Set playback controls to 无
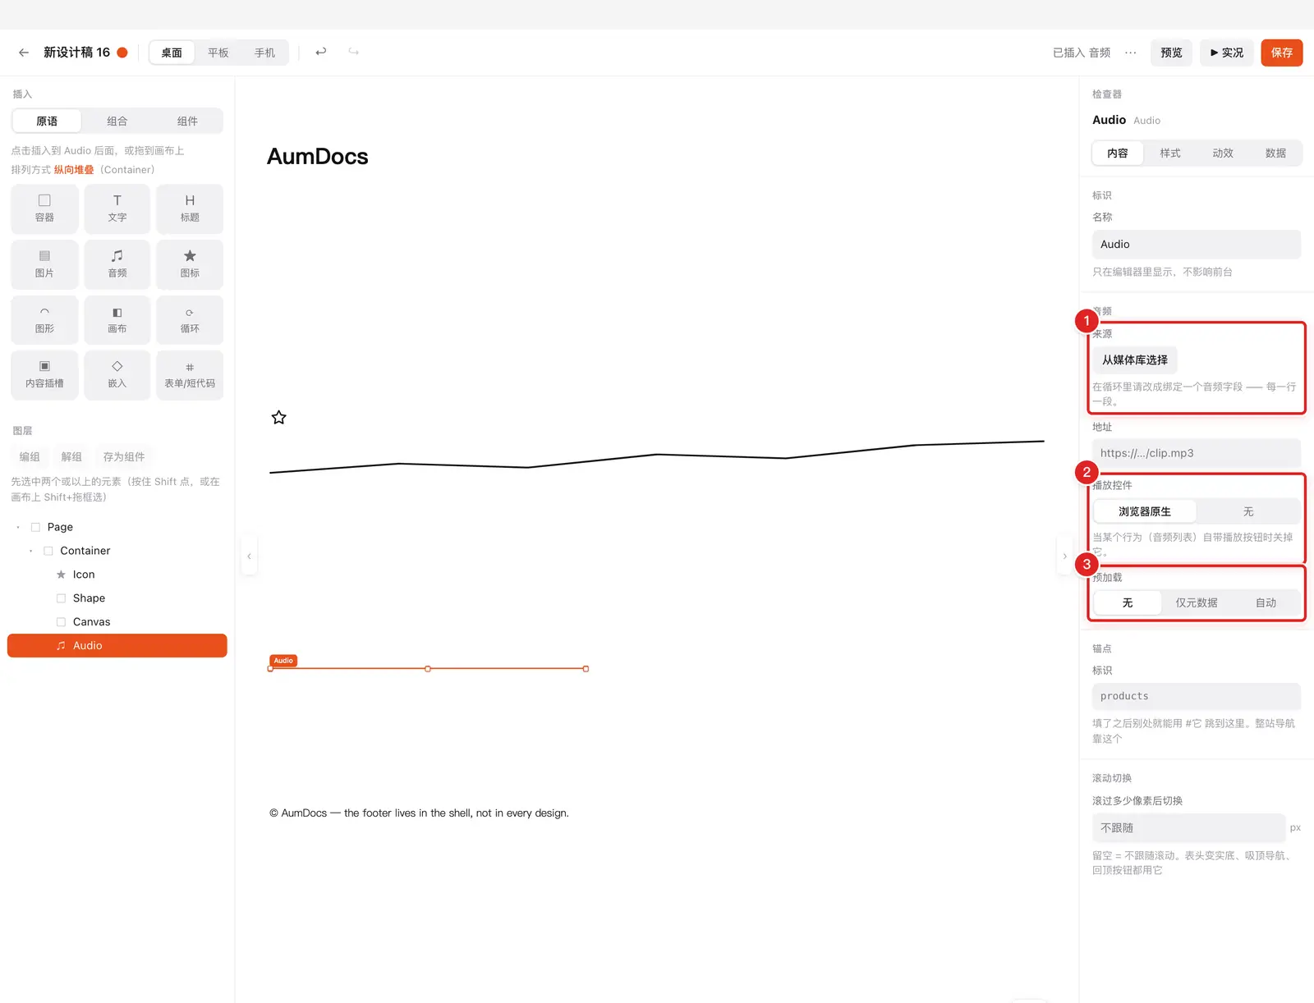Screen dimensions: 1314x1003 [1248, 511]
